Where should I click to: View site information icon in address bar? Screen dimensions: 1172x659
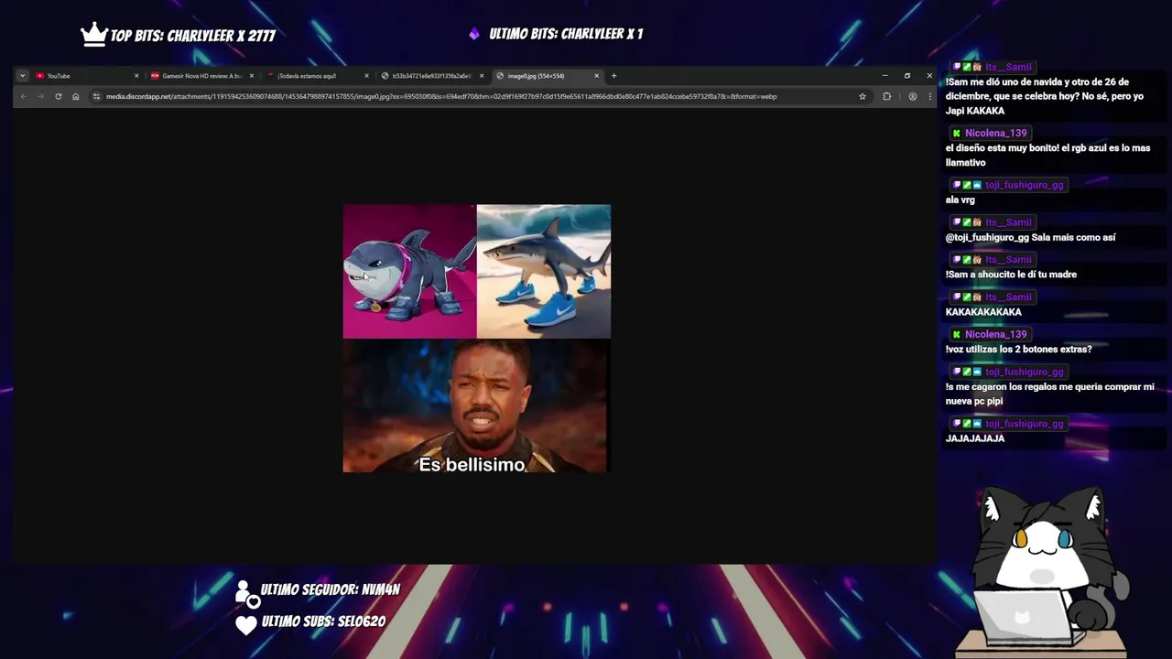pos(96,96)
